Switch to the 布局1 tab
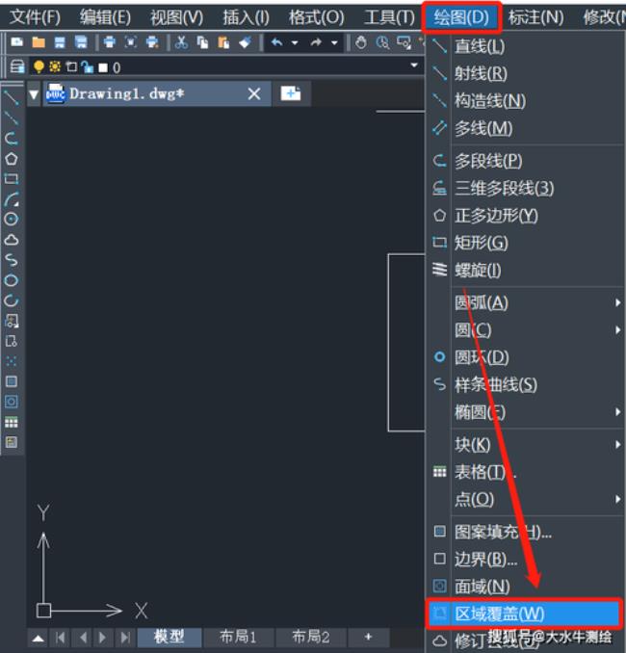Viewport: 626px width, 653px height. click(238, 637)
